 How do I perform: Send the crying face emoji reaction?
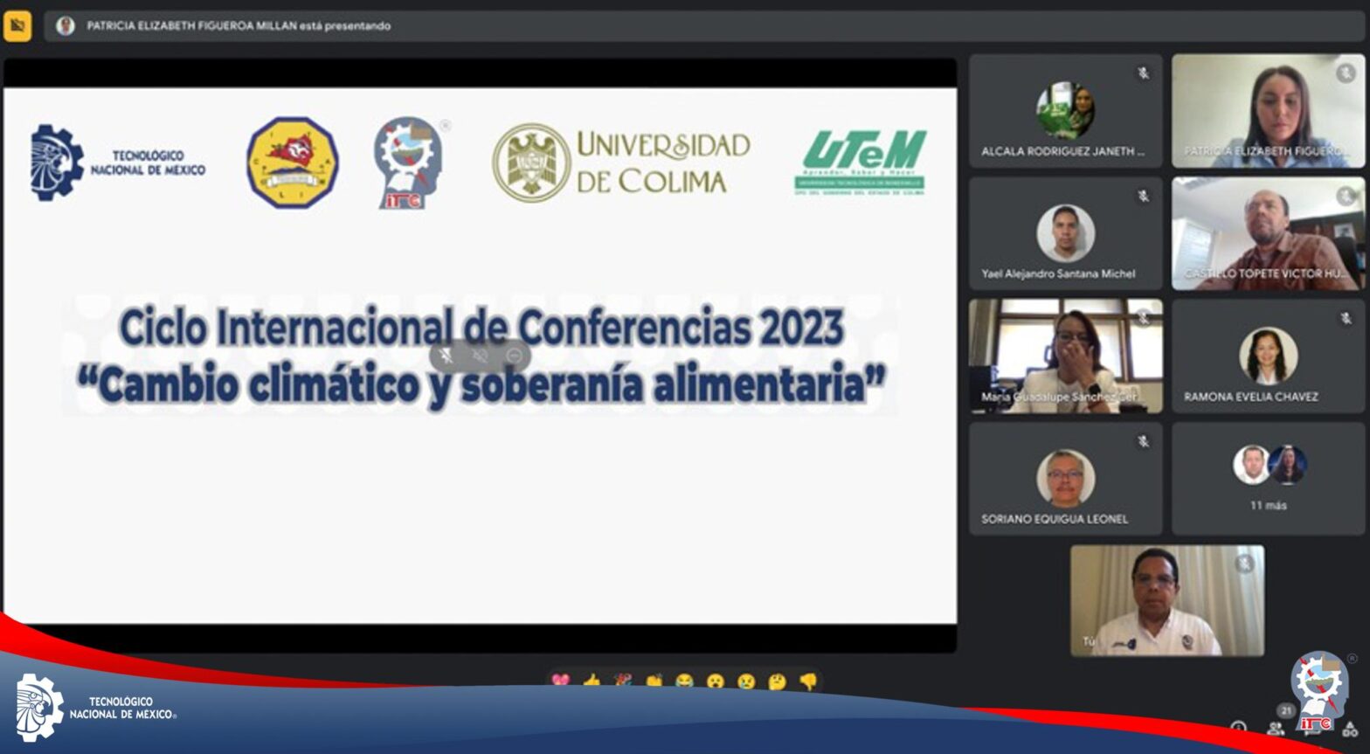[x=746, y=681]
